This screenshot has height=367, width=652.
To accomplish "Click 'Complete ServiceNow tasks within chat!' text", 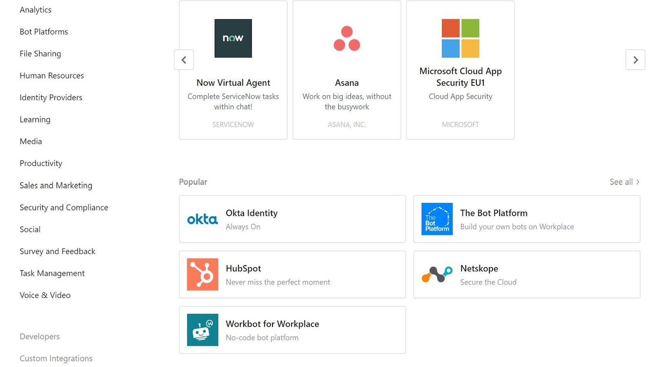I will 233,102.
